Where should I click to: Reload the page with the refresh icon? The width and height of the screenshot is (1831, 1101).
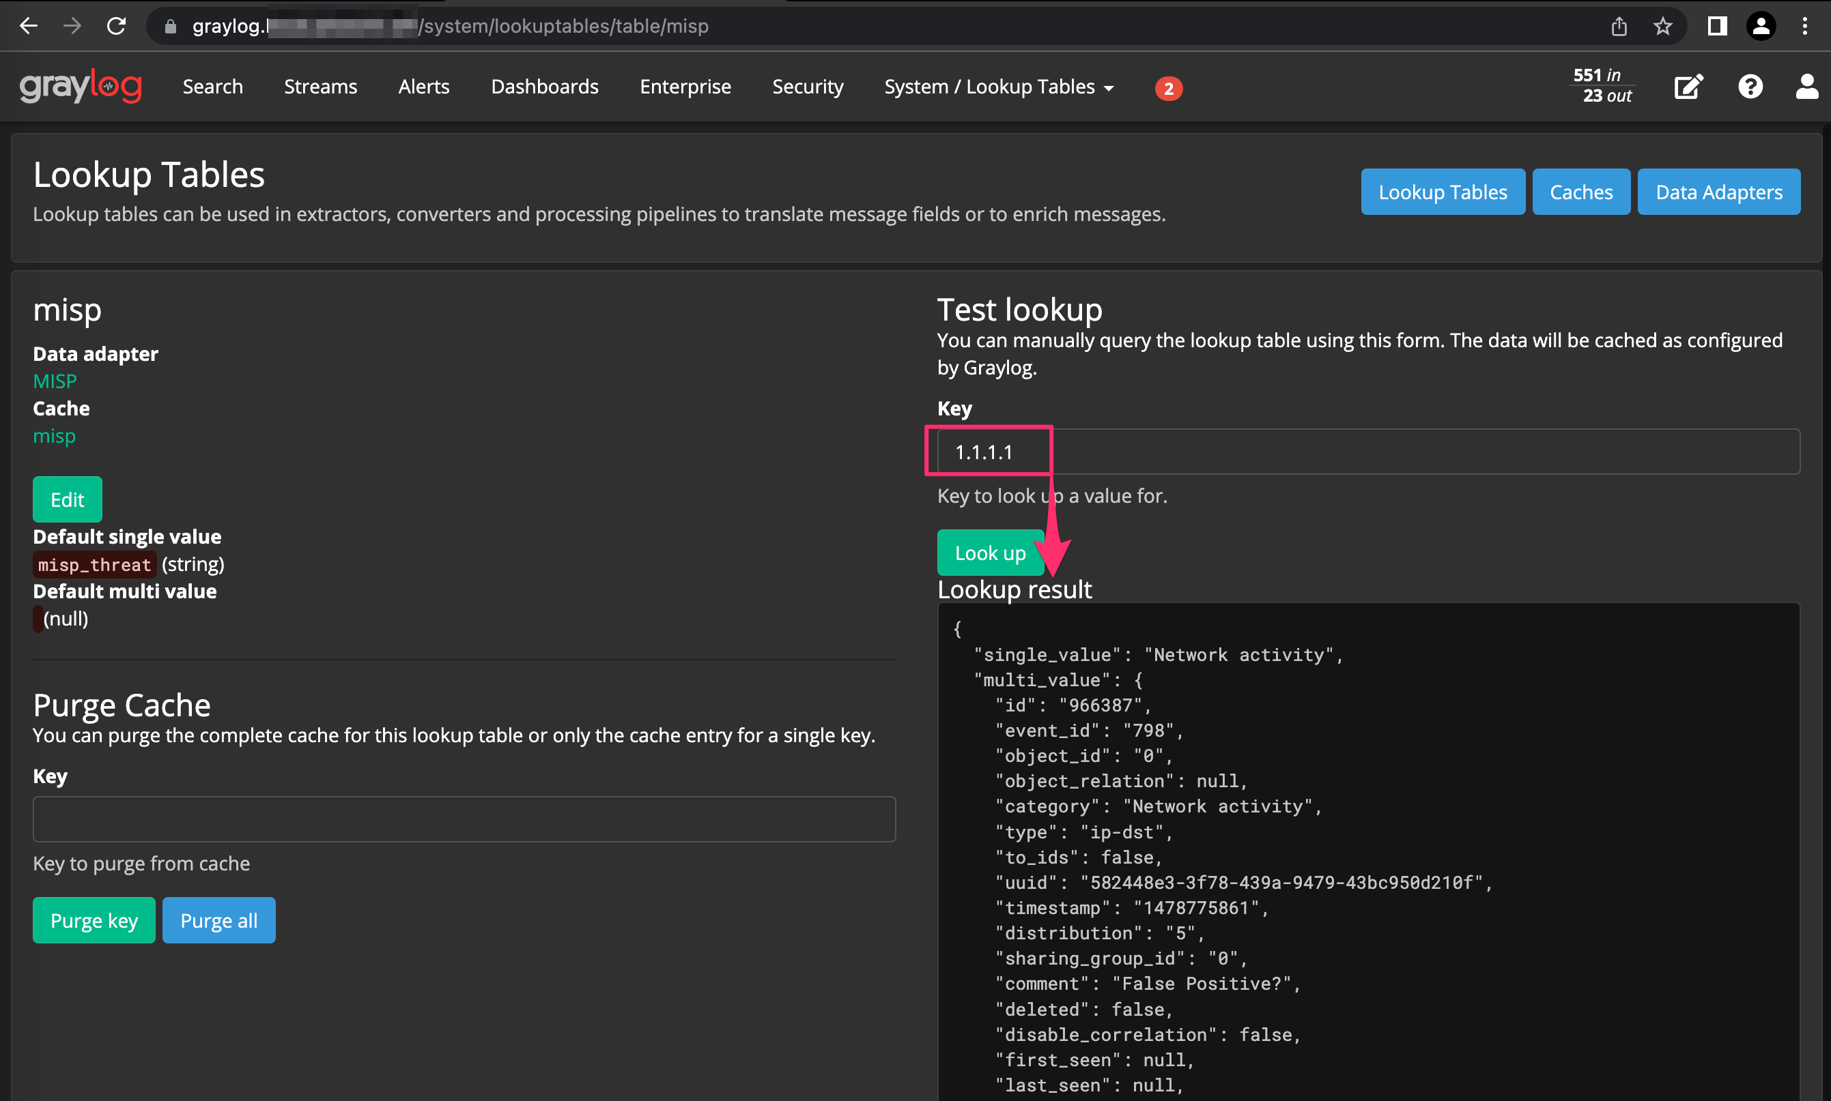[117, 26]
